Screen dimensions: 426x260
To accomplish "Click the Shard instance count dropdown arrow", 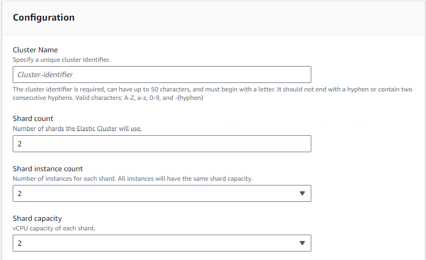I will pyautogui.click(x=302, y=193).
